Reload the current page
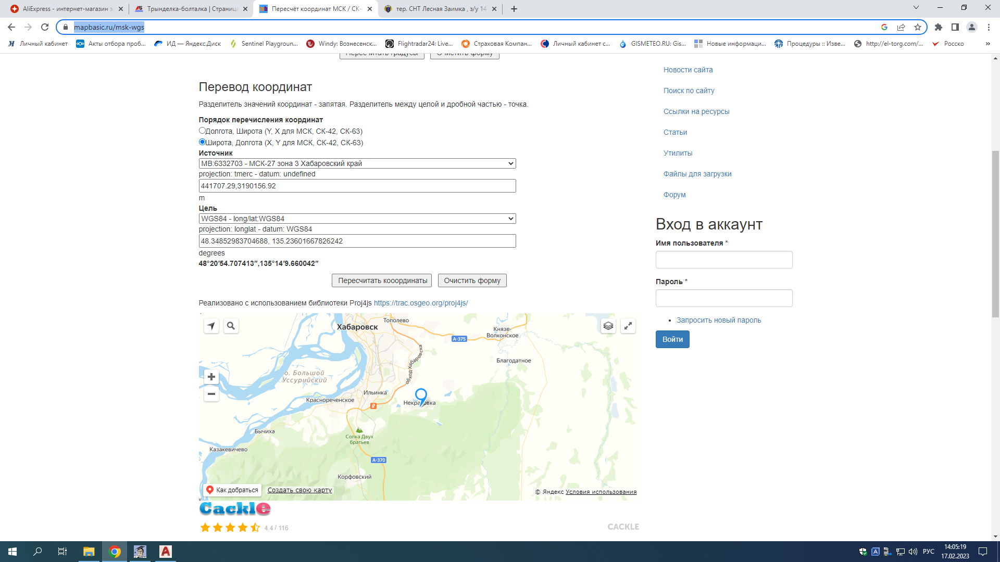The height and width of the screenshot is (562, 1000). [x=45, y=27]
